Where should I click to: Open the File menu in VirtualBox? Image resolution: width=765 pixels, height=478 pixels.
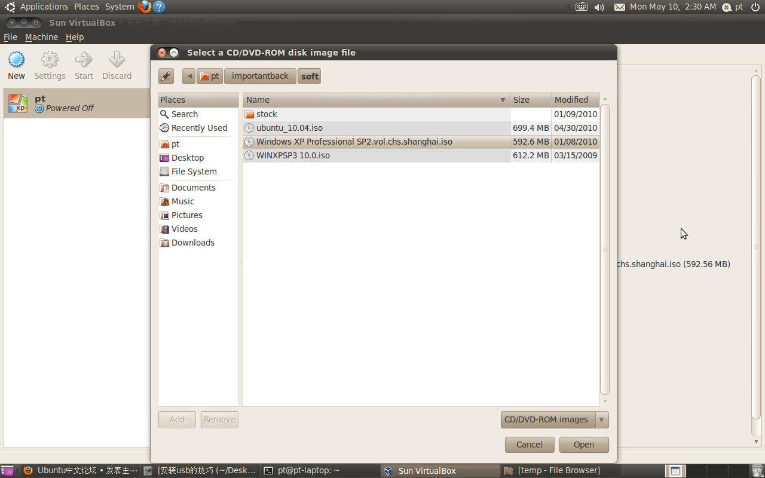10,37
